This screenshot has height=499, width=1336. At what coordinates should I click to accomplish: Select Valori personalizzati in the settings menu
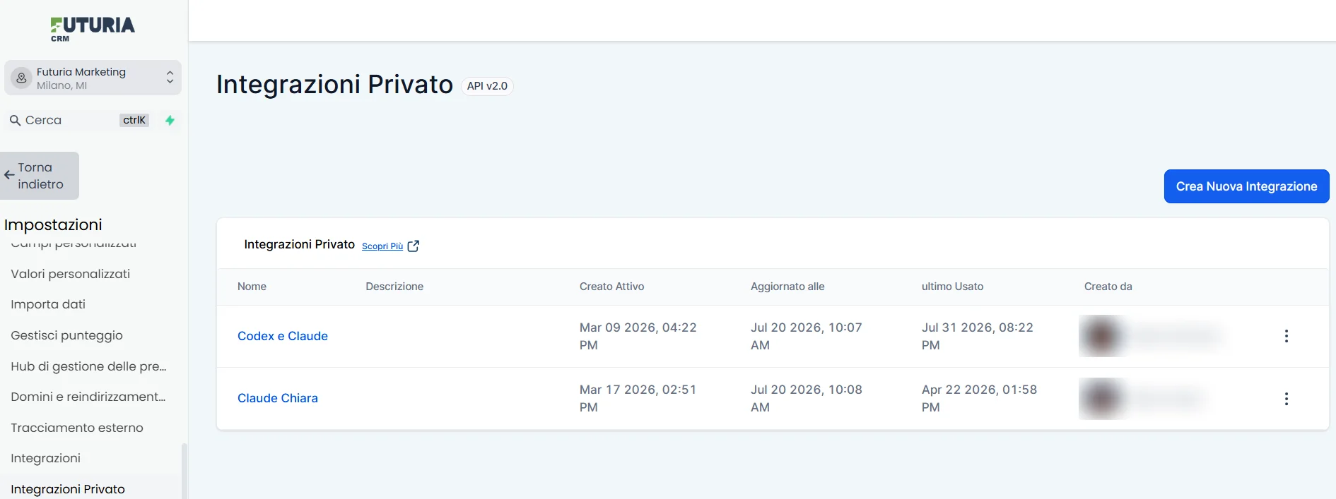pos(71,274)
